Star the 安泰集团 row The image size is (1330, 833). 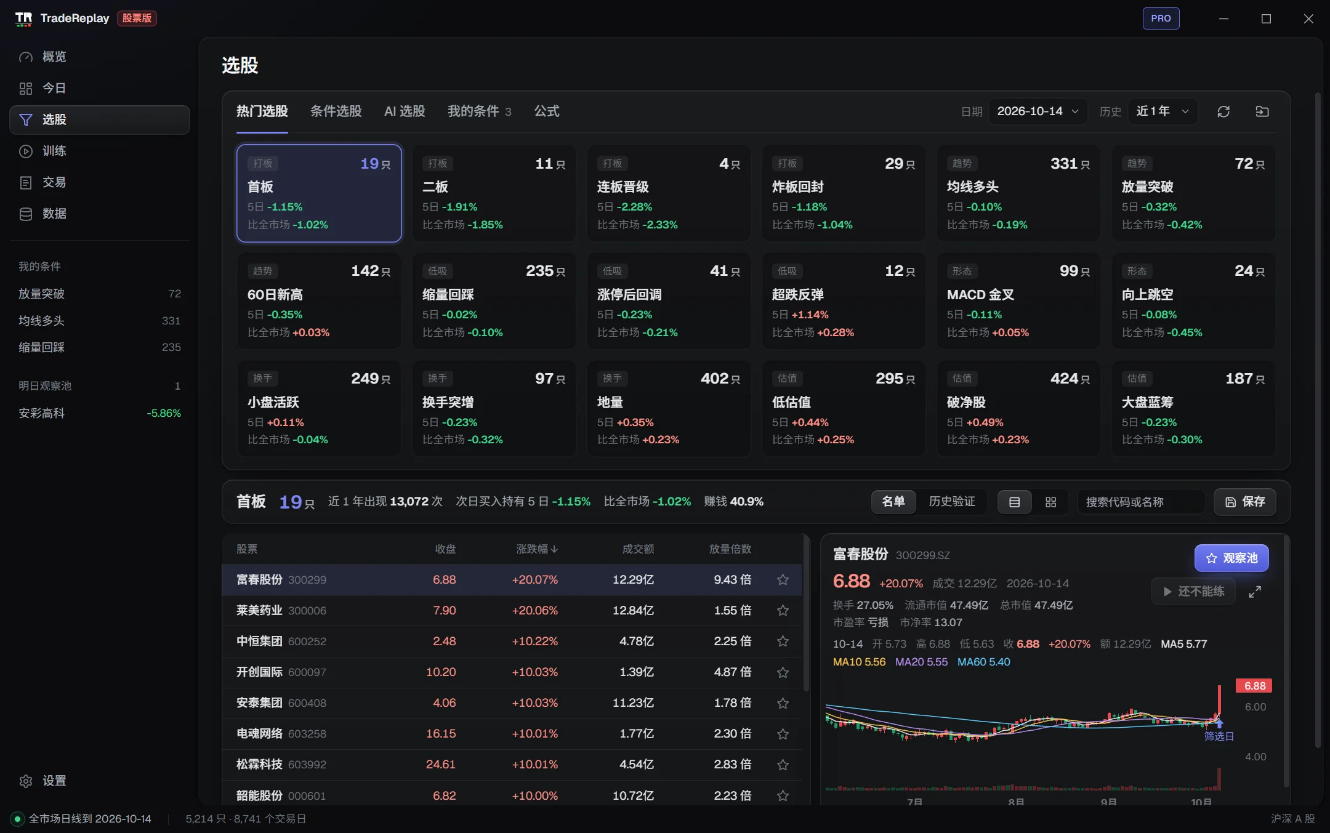[x=783, y=703]
